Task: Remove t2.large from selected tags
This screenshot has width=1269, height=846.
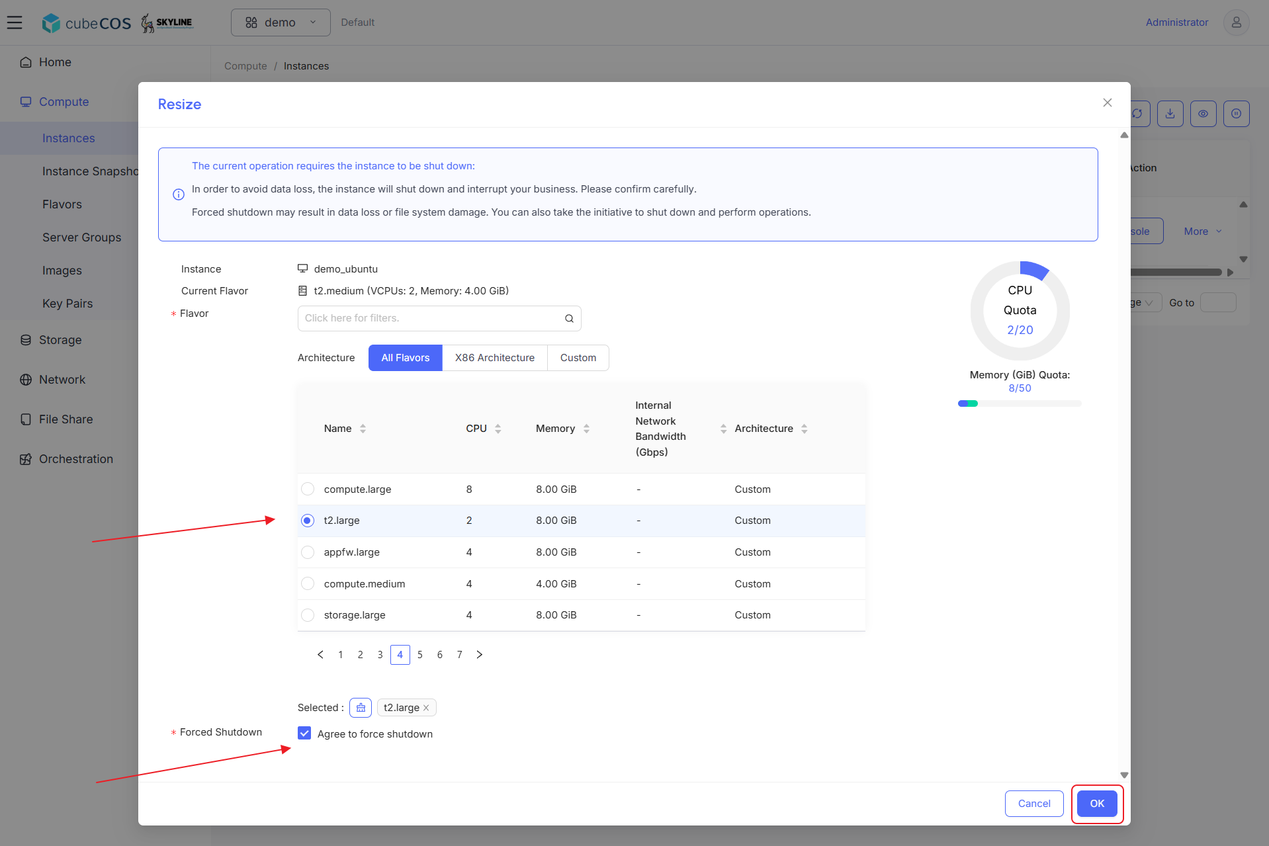Action: (x=426, y=708)
